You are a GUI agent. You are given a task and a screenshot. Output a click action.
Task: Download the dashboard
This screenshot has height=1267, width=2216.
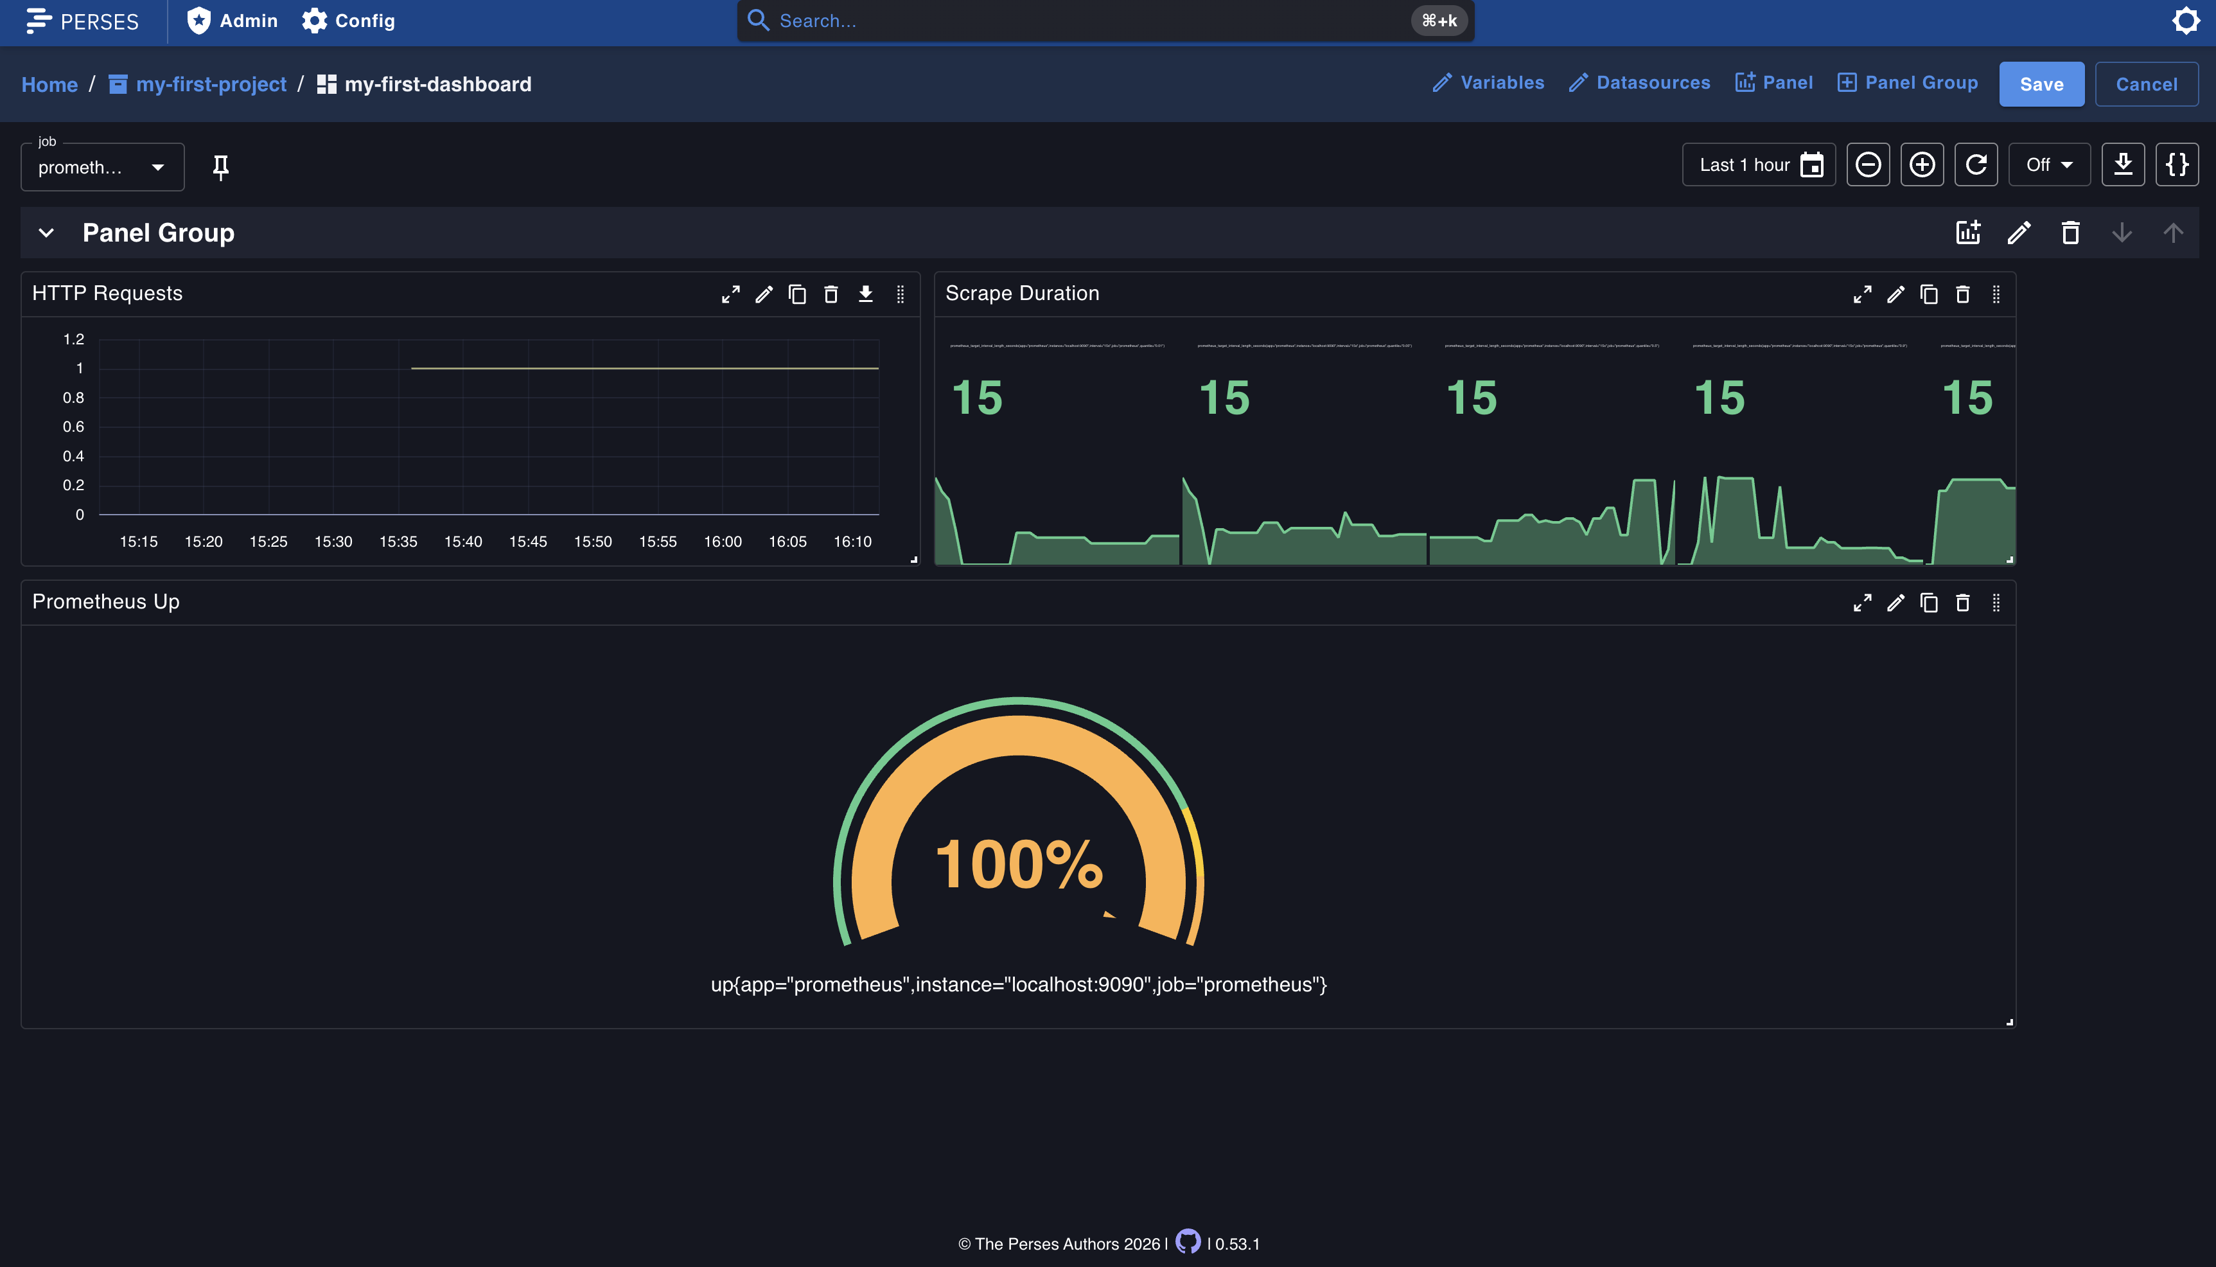2123,164
